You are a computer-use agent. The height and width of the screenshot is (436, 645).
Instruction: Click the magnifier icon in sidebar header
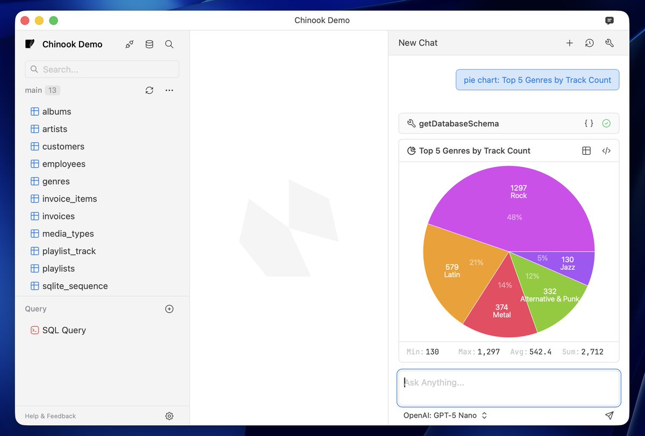[x=169, y=44]
